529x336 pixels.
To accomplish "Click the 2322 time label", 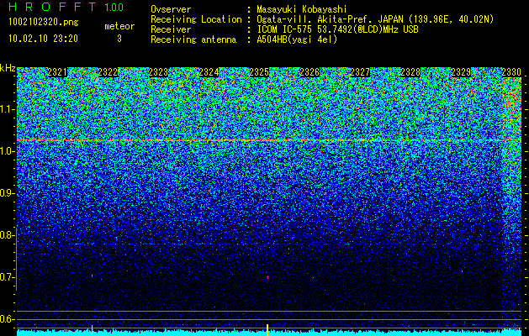I will [x=108, y=72].
